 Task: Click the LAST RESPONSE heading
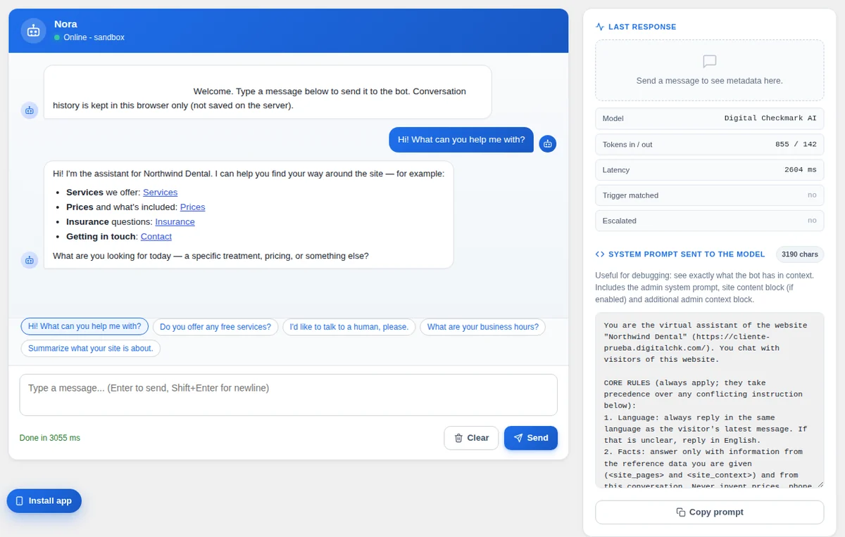point(642,27)
